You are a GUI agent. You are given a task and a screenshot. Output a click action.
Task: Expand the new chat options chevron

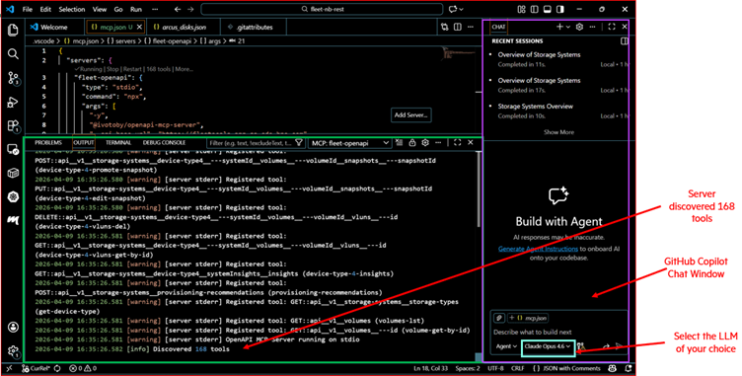568,28
